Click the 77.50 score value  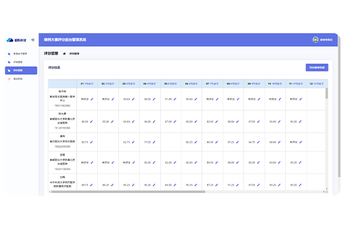(x=147, y=143)
